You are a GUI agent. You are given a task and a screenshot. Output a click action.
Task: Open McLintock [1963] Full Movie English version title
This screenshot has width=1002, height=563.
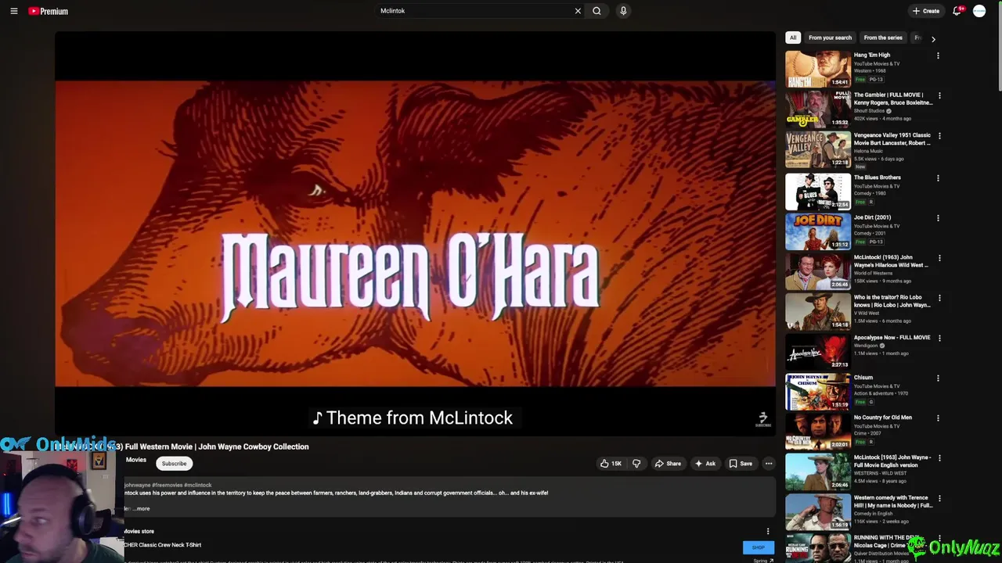tap(892, 461)
